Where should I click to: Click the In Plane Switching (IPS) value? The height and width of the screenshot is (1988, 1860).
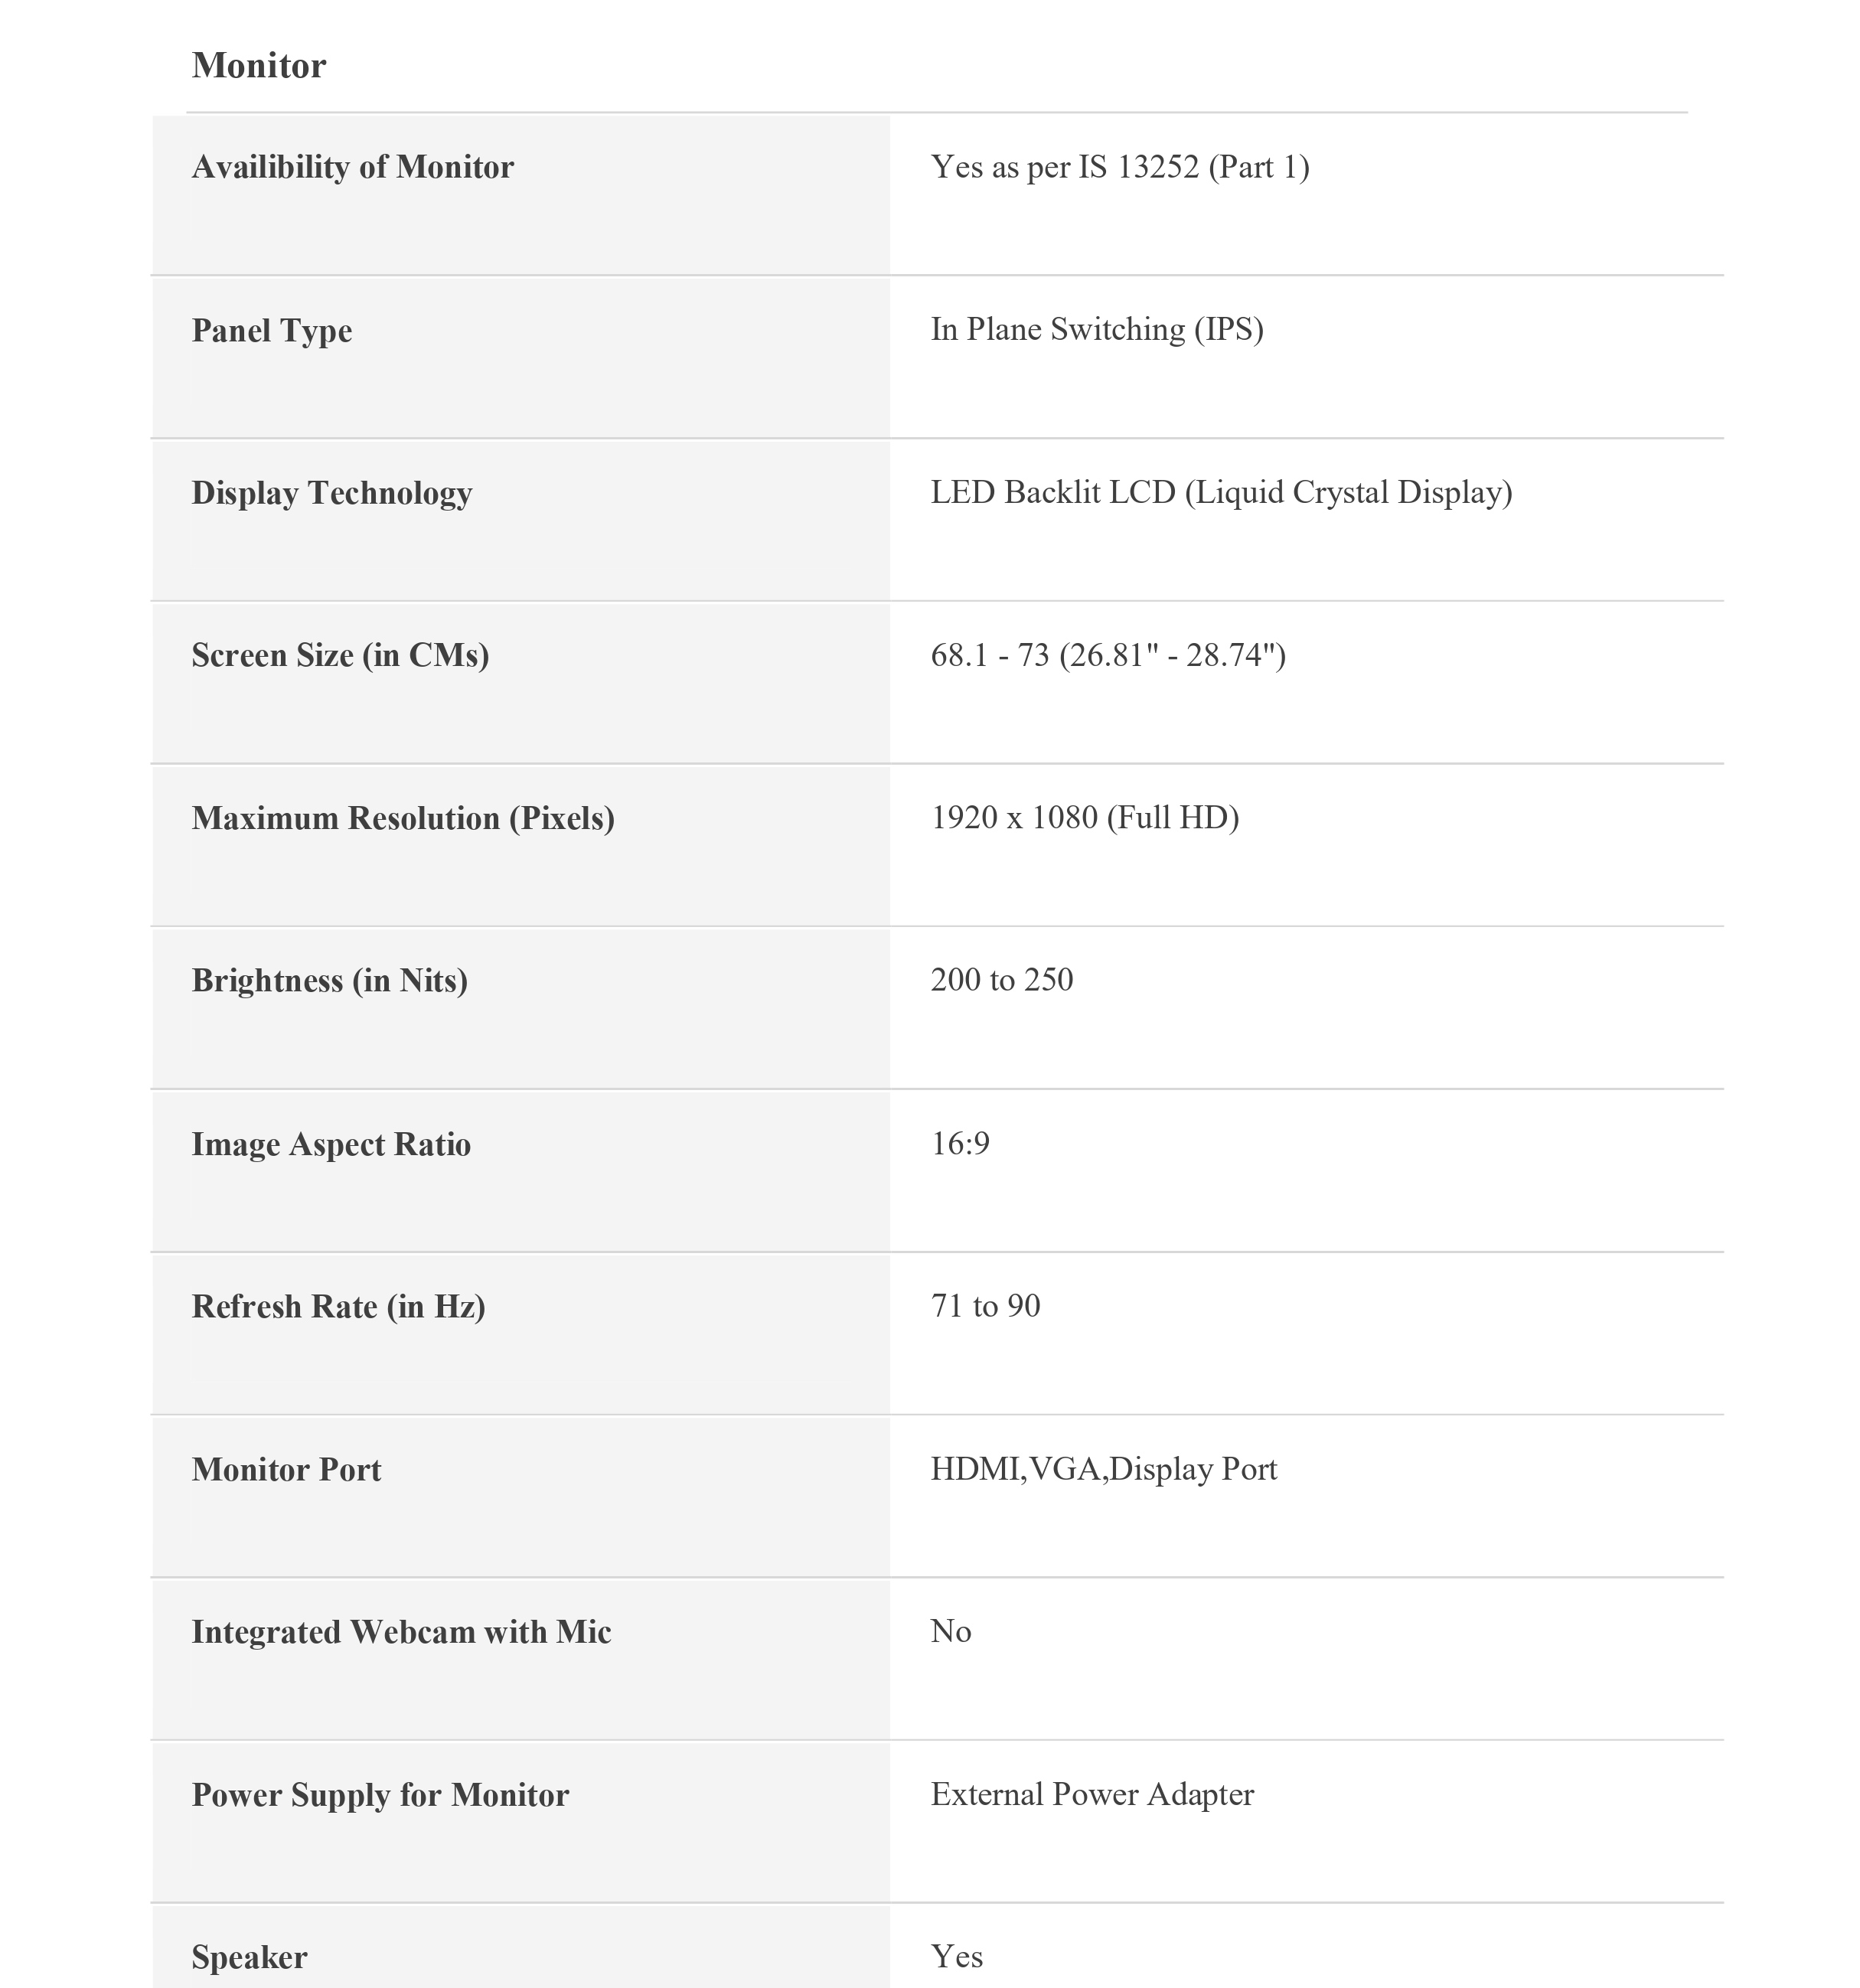click(1096, 329)
